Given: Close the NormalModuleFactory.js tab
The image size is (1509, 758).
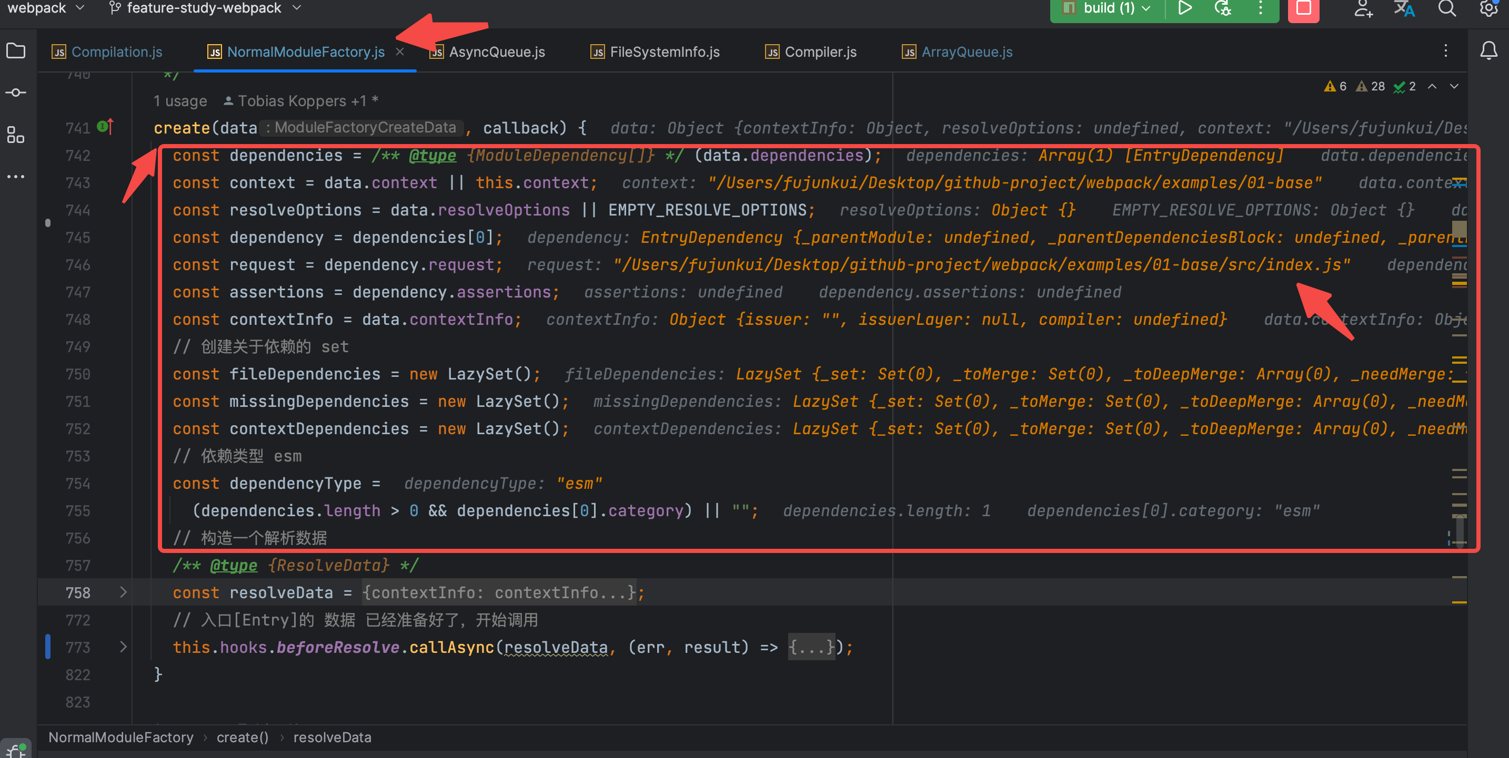Looking at the screenshot, I should tap(399, 52).
